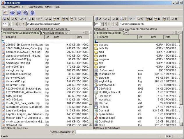Open the Others menu

tap(49, 7)
